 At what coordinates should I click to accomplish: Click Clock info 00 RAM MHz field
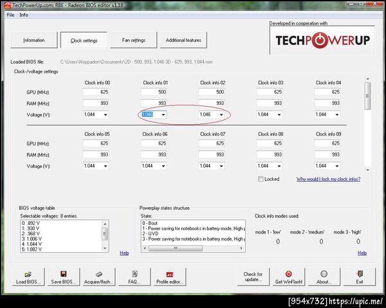point(96,103)
